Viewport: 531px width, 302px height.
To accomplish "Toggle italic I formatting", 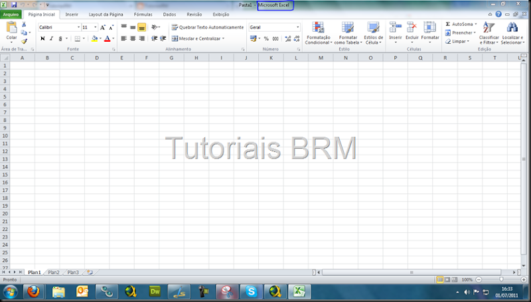I will 52,38.
